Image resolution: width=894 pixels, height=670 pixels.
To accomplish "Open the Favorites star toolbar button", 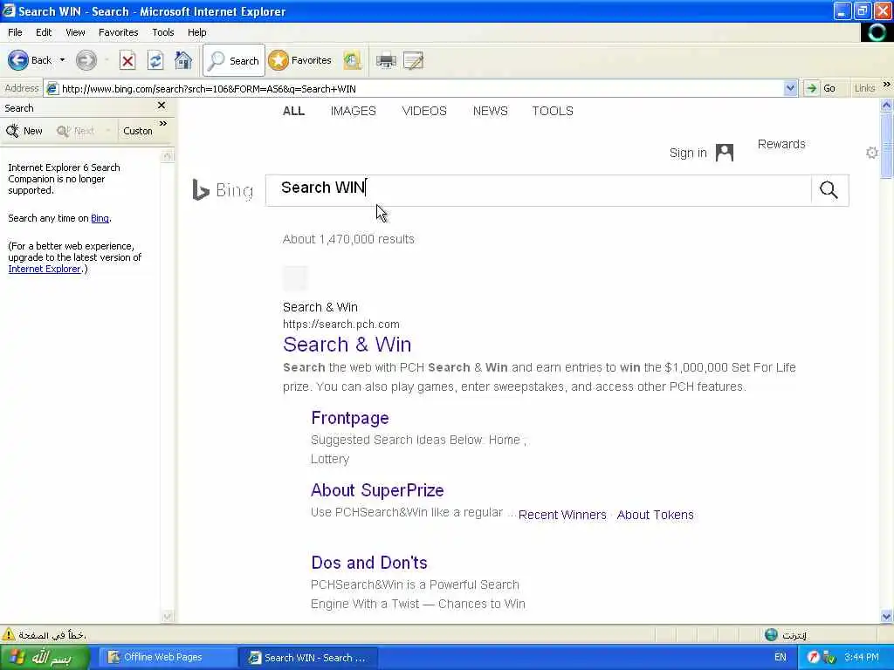I will (x=300, y=60).
